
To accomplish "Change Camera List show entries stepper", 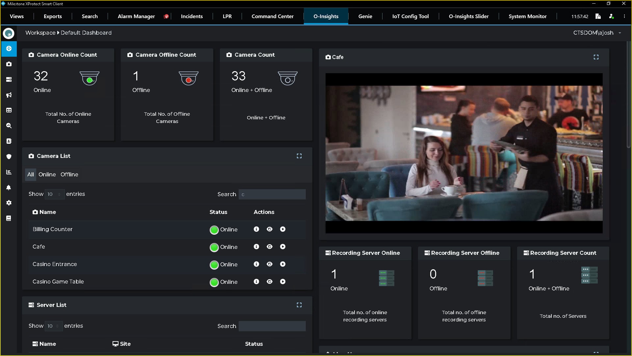I will [x=59, y=194].
